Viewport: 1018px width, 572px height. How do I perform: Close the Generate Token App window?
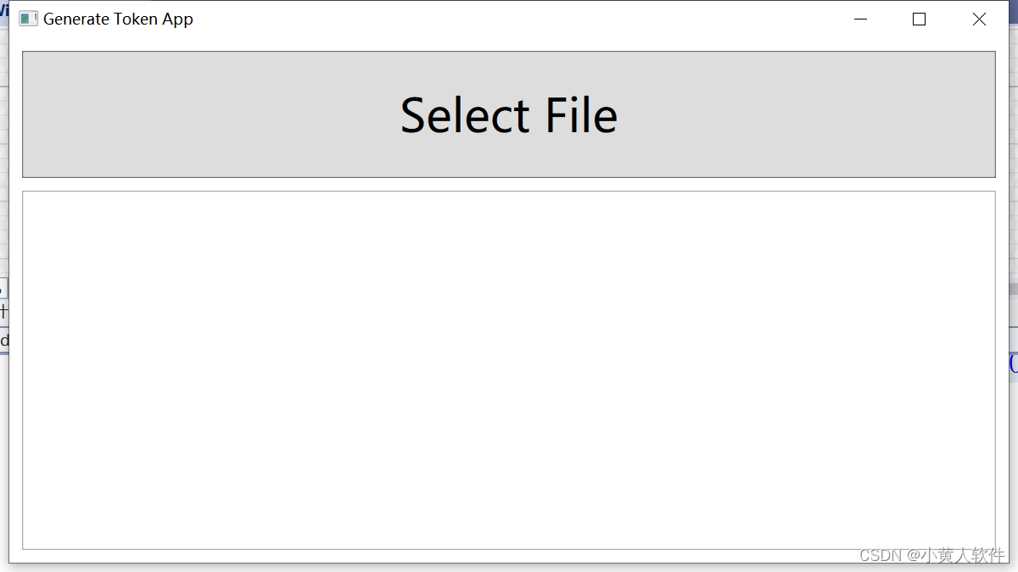click(x=979, y=19)
